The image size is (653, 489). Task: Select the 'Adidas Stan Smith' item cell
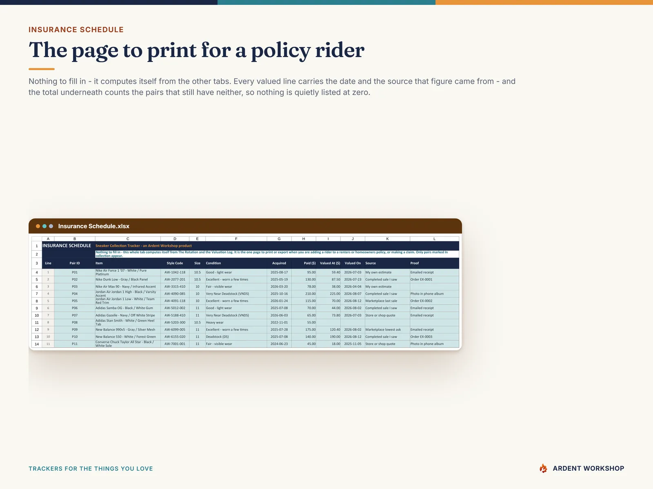point(128,322)
